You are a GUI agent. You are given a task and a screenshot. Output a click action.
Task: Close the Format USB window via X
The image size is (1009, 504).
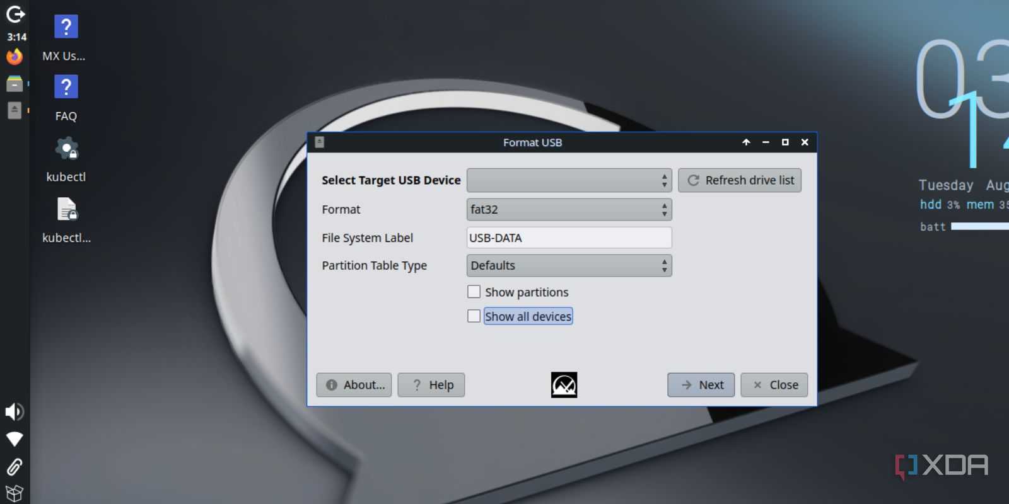point(805,142)
